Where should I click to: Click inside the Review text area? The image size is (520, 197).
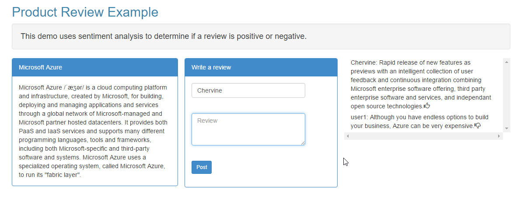tap(248, 129)
